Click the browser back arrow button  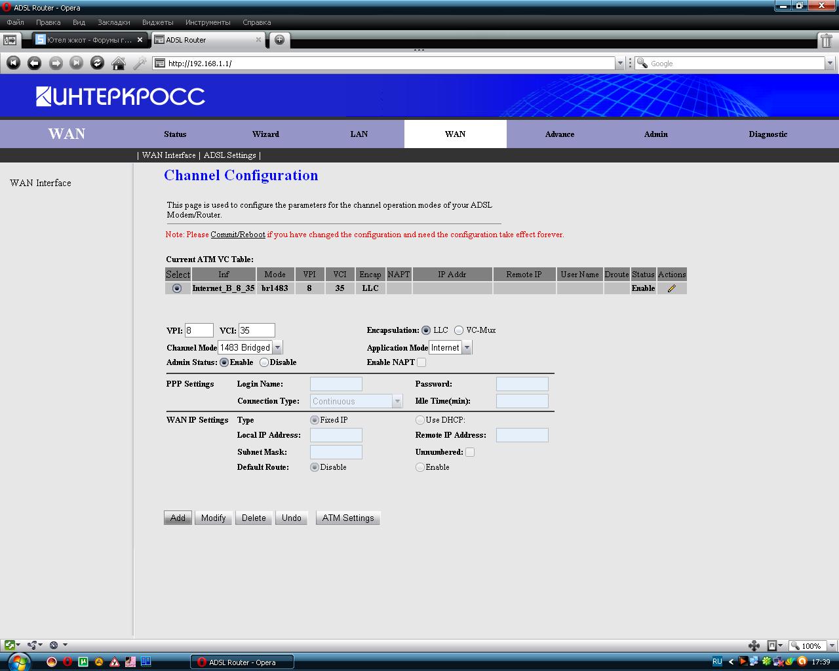pyautogui.click(x=35, y=63)
